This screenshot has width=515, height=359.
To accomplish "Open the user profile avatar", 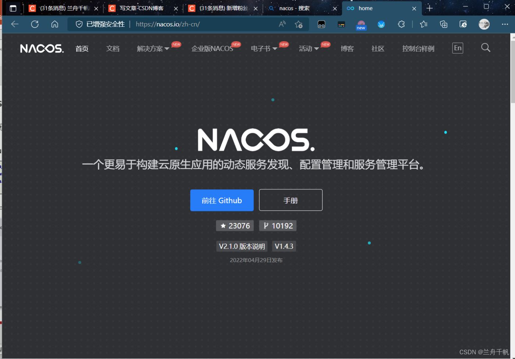I will point(484,24).
